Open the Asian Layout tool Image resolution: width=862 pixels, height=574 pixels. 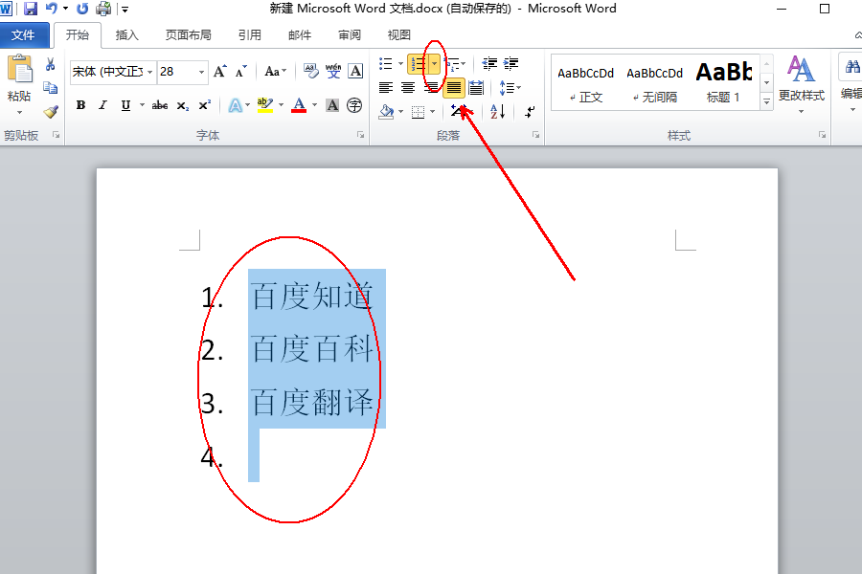(459, 112)
